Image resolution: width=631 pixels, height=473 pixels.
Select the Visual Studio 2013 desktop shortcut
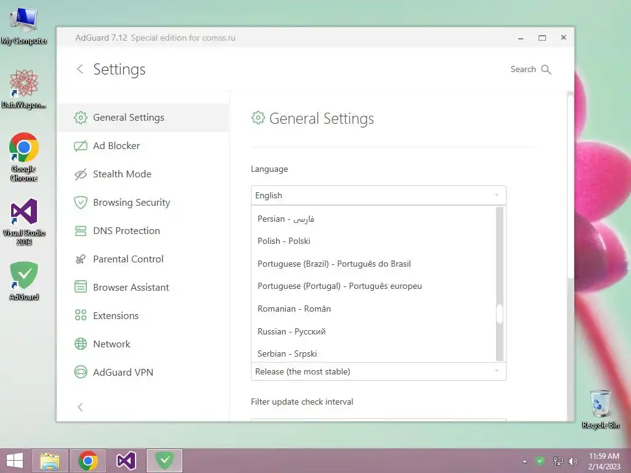click(x=24, y=222)
